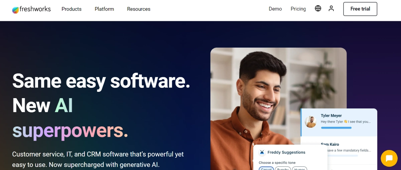This screenshot has height=170, width=401.
Task: Open the language globe icon
Action: coord(318,9)
